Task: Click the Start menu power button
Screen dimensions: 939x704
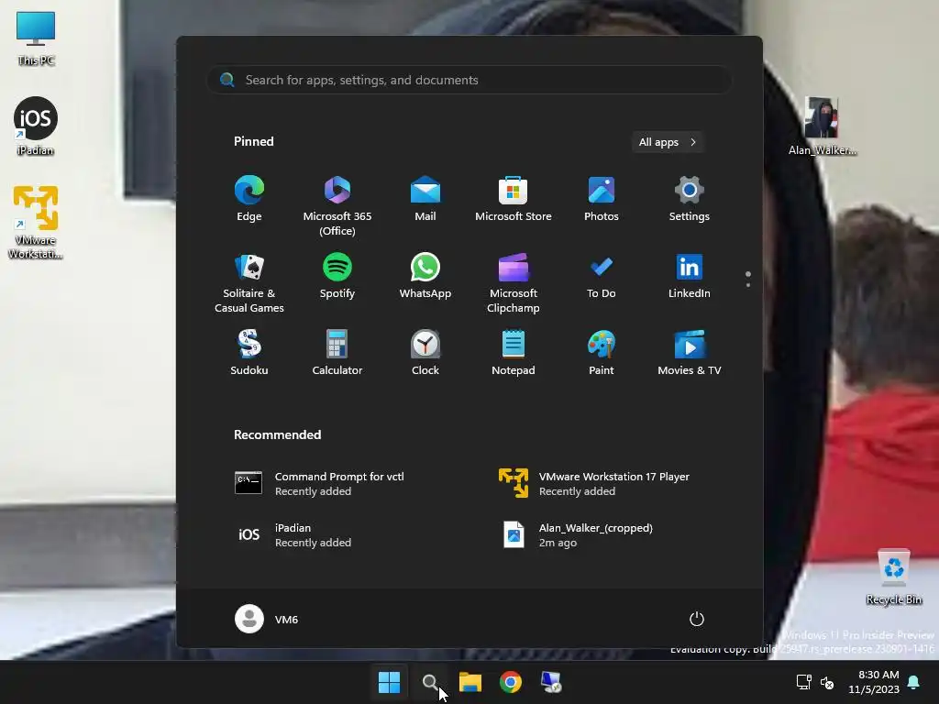Action: pyautogui.click(x=697, y=619)
